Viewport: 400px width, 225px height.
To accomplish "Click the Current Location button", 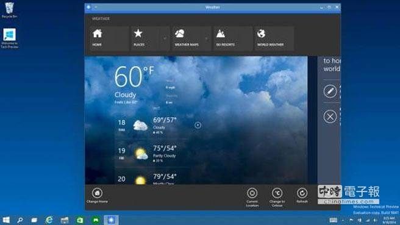I will pyautogui.click(x=252, y=198).
